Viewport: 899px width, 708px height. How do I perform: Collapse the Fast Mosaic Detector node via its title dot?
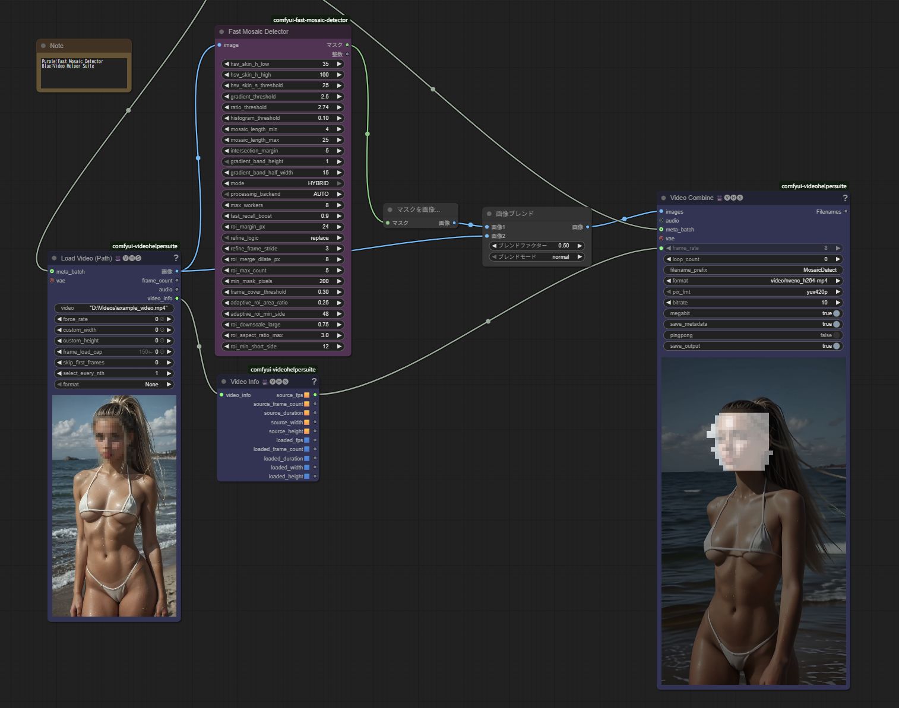click(x=222, y=32)
